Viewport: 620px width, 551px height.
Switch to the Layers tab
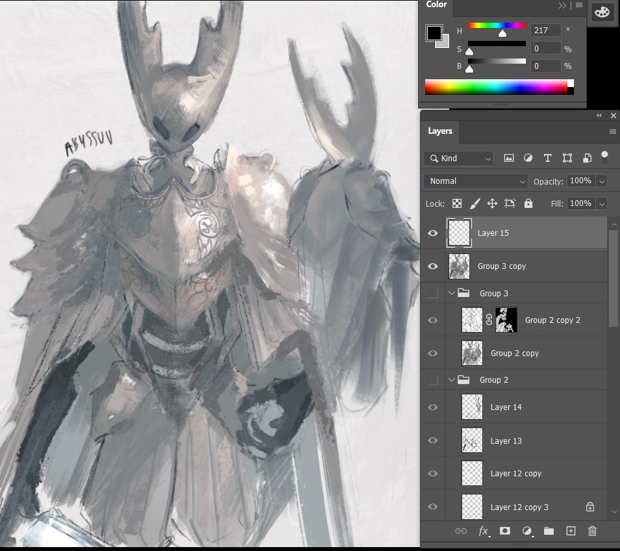(440, 131)
